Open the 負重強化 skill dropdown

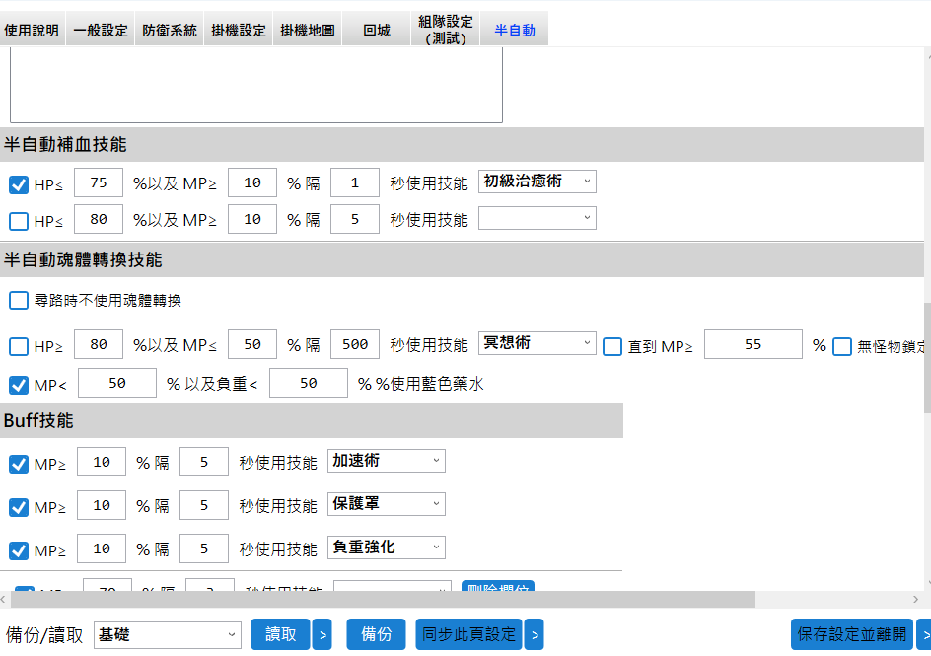pos(387,547)
